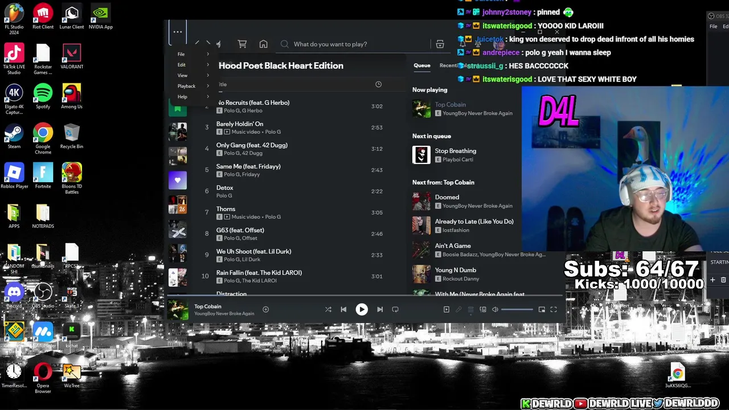Go to Spotify Home via house icon
The image size is (729, 410).
pyautogui.click(x=263, y=44)
